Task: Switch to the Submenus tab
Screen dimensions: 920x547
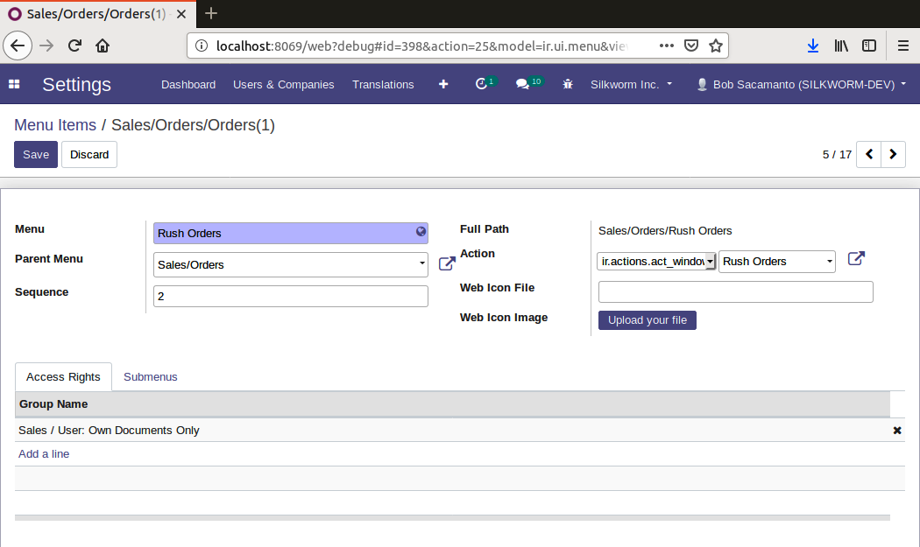Action: click(150, 377)
